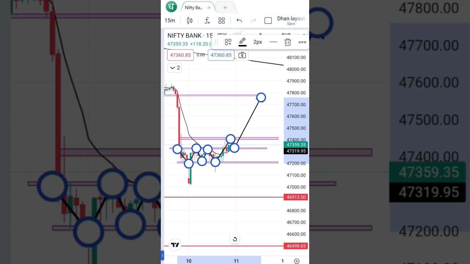Open the fx indicators menu
470x264 pixels.
click(207, 21)
